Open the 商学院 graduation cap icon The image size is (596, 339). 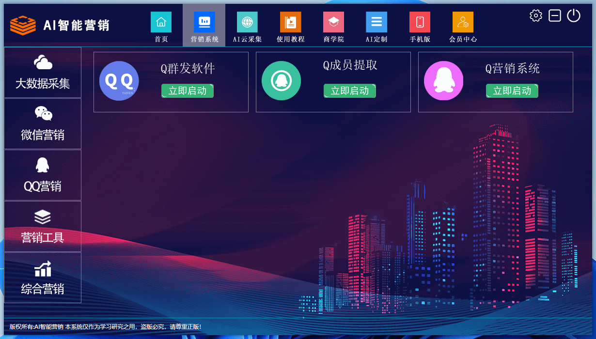pos(333,22)
